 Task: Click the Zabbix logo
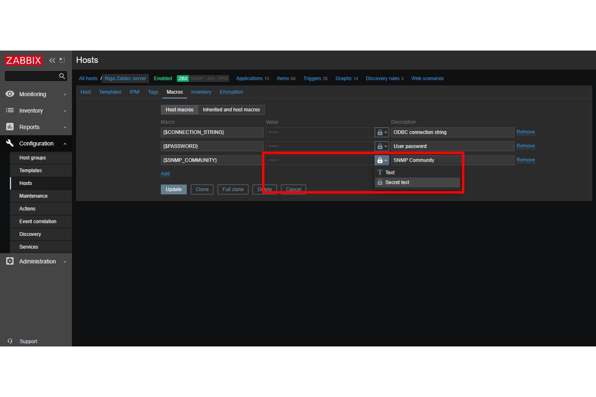point(23,60)
